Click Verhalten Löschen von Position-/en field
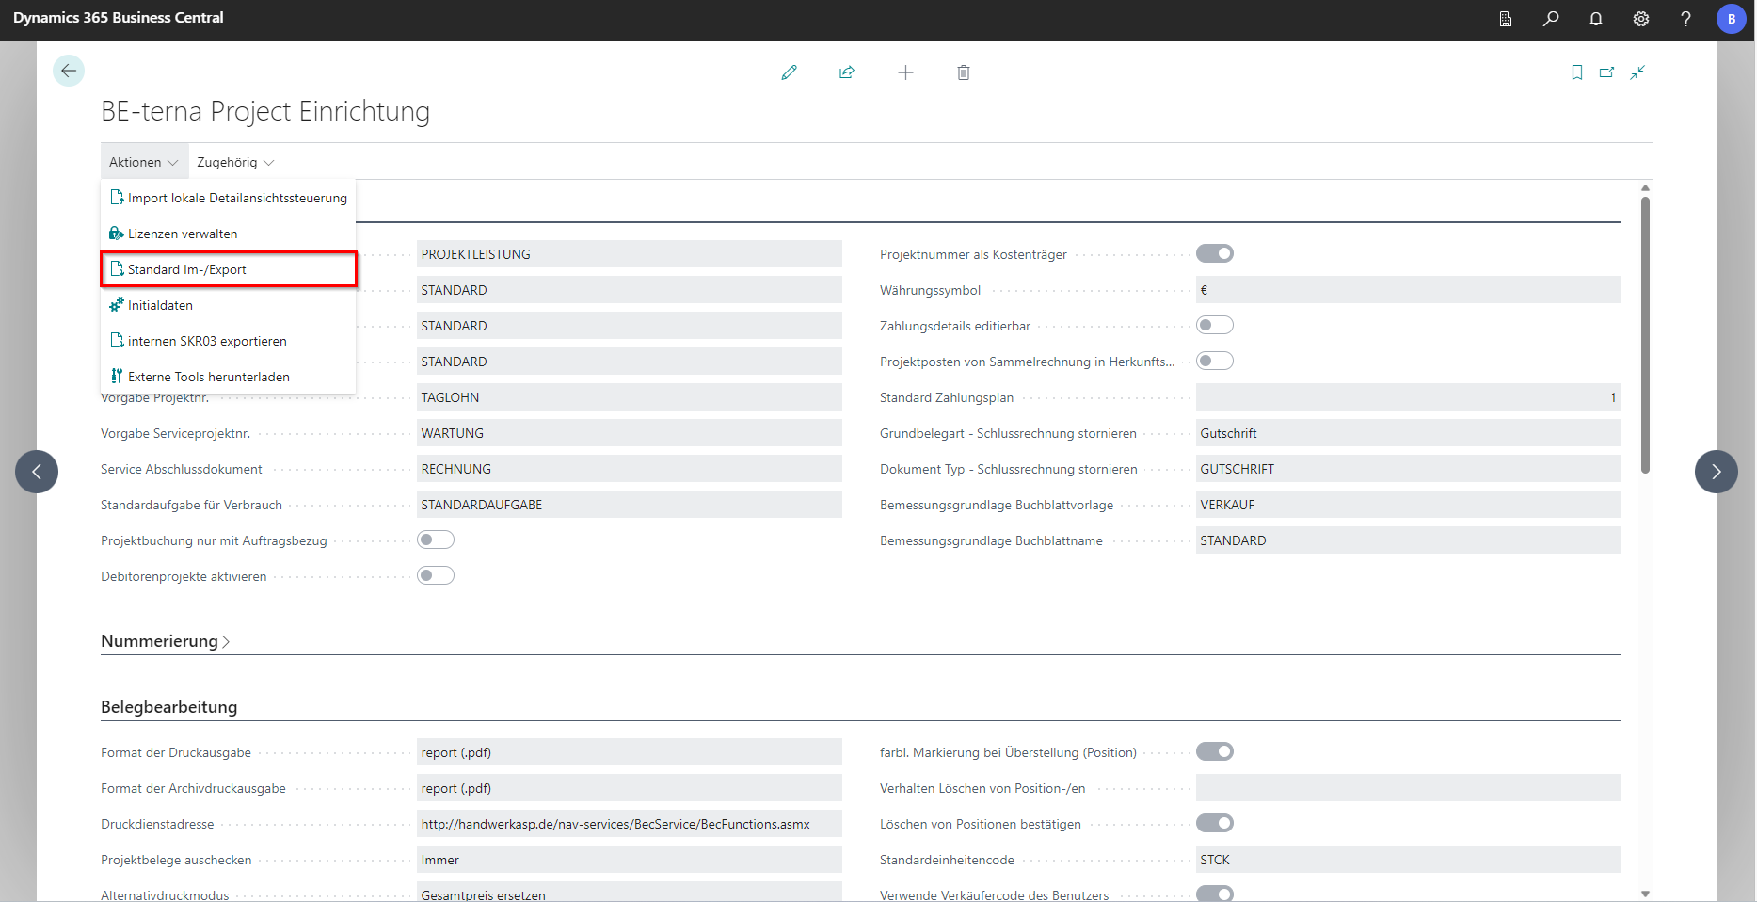The width and height of the screenshot is (1757, 902). pos(1408,788)
